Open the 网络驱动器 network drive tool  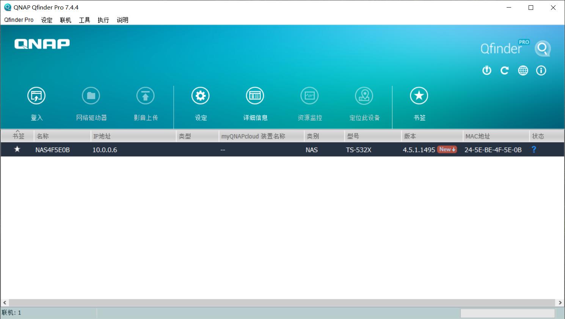point(91,95)
